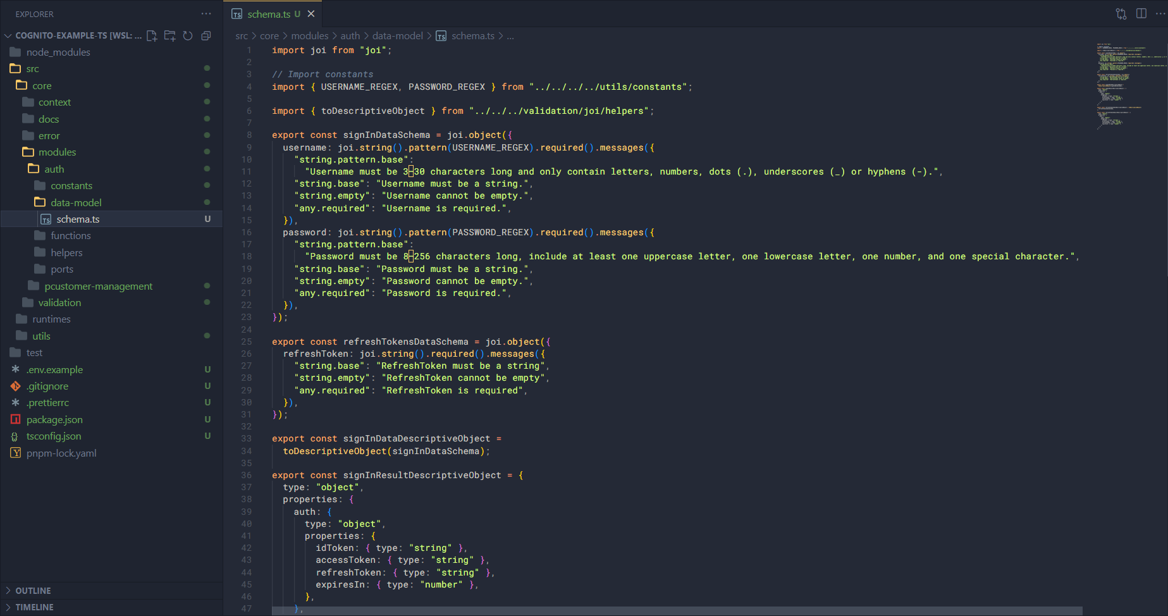Open the source control changes icon

(1121, 14)
